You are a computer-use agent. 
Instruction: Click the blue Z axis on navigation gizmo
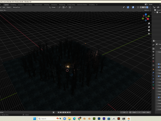pyautogui.click(x=146, y=14)
